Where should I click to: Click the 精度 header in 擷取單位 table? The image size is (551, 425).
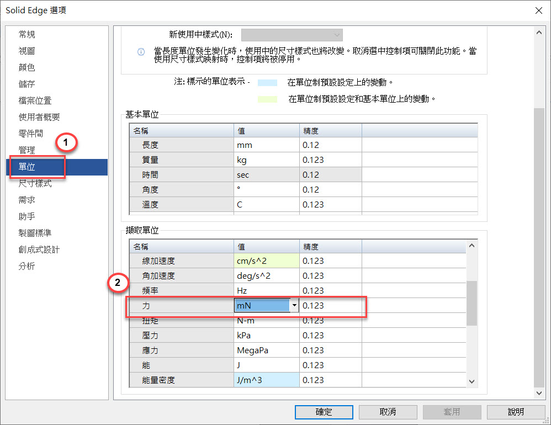[x=330, y=247]
